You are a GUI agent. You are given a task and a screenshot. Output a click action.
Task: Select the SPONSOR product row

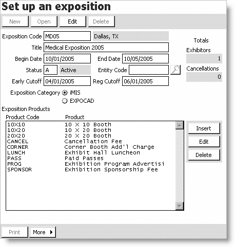coord(91,170)
